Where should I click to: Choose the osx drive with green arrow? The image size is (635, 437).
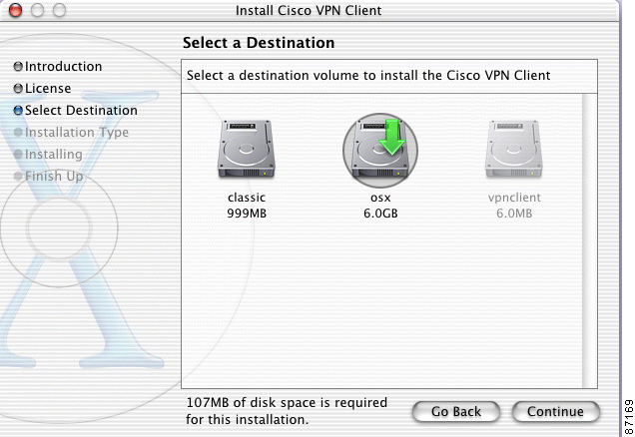click(x=380, y=152)
